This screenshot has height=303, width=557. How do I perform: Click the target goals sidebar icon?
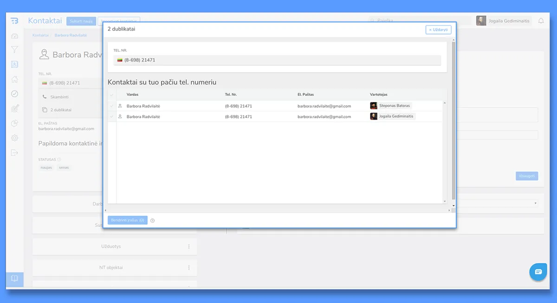click(x=14, y=108)
